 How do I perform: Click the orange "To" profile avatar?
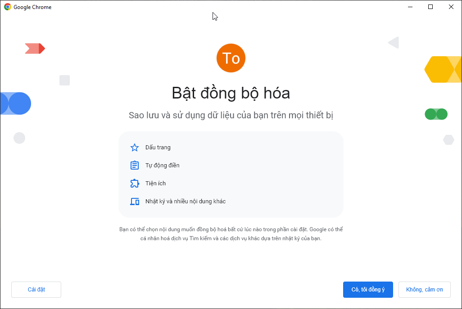point(231,58)
